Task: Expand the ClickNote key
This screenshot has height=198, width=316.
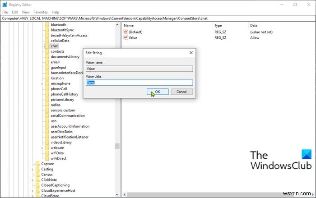Action: pos(33,180)
